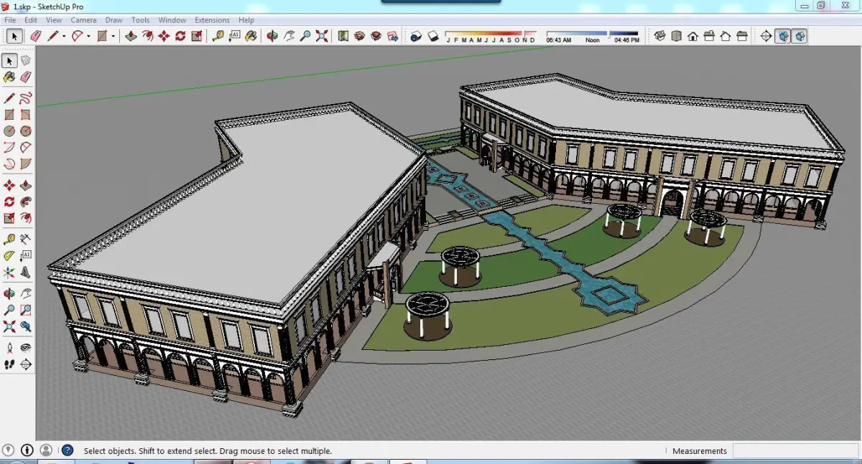862x464 pixels.
Task: Select the Protractor tool in left toolbar
Action: pos(9,255)
